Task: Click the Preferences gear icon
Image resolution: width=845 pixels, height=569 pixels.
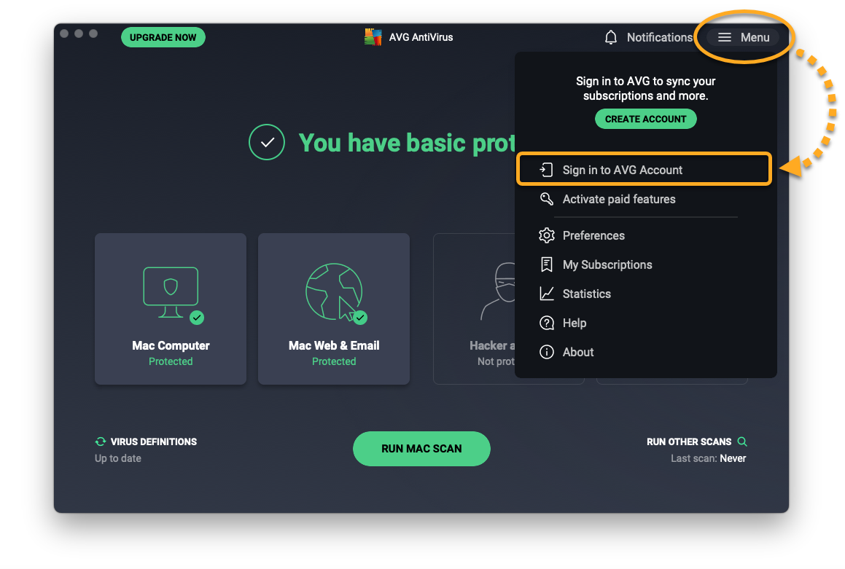Action: click(x=547, y=235)
